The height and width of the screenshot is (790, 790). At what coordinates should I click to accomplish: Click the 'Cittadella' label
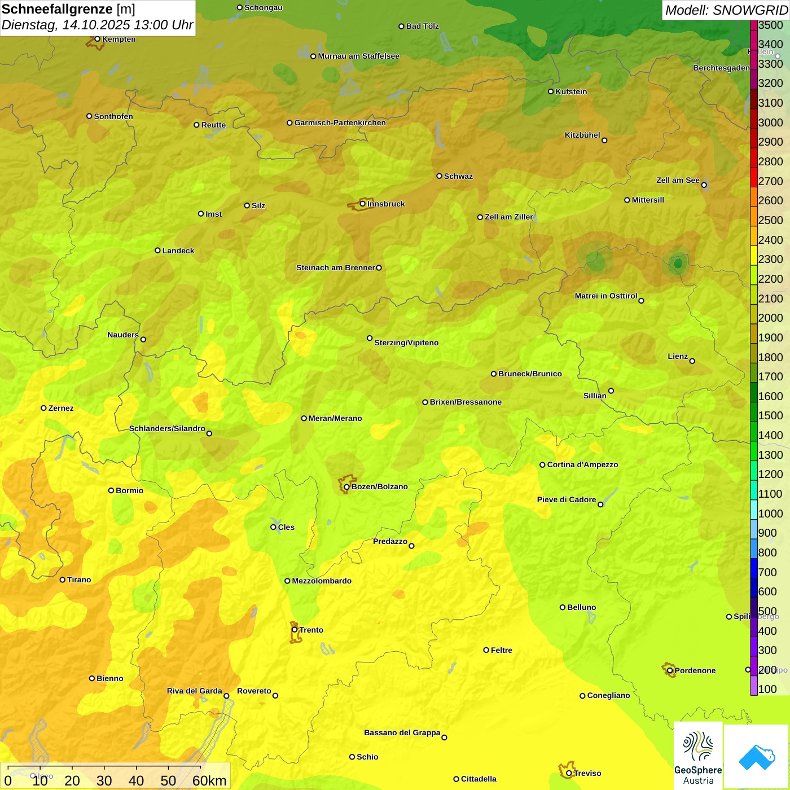tap(479, 779)
